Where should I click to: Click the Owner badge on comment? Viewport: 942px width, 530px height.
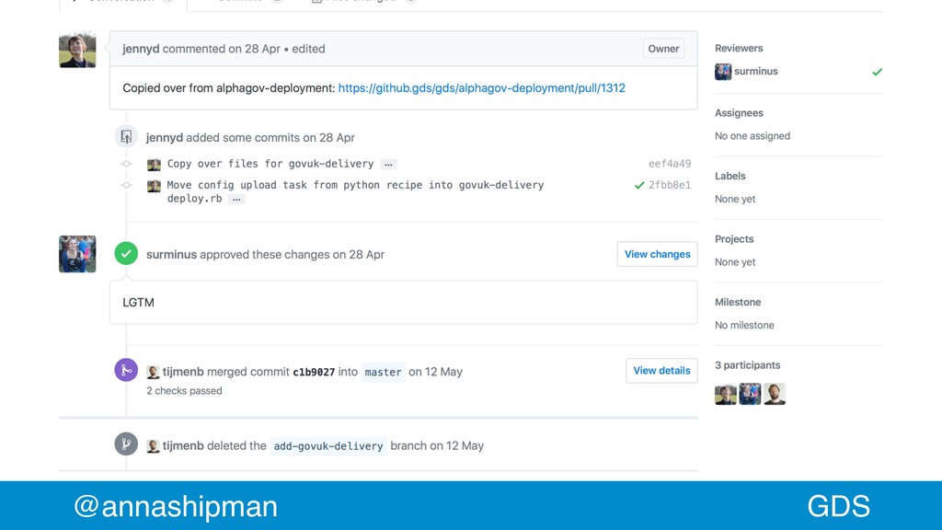(663, 49)
